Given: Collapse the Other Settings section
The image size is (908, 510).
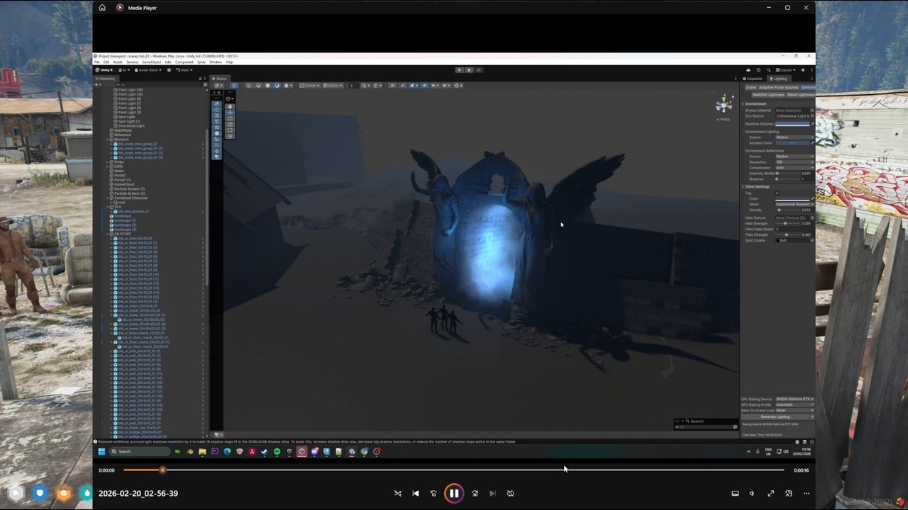Looking at the screenshot, I should pyautogui.click(x=743, y=186).
